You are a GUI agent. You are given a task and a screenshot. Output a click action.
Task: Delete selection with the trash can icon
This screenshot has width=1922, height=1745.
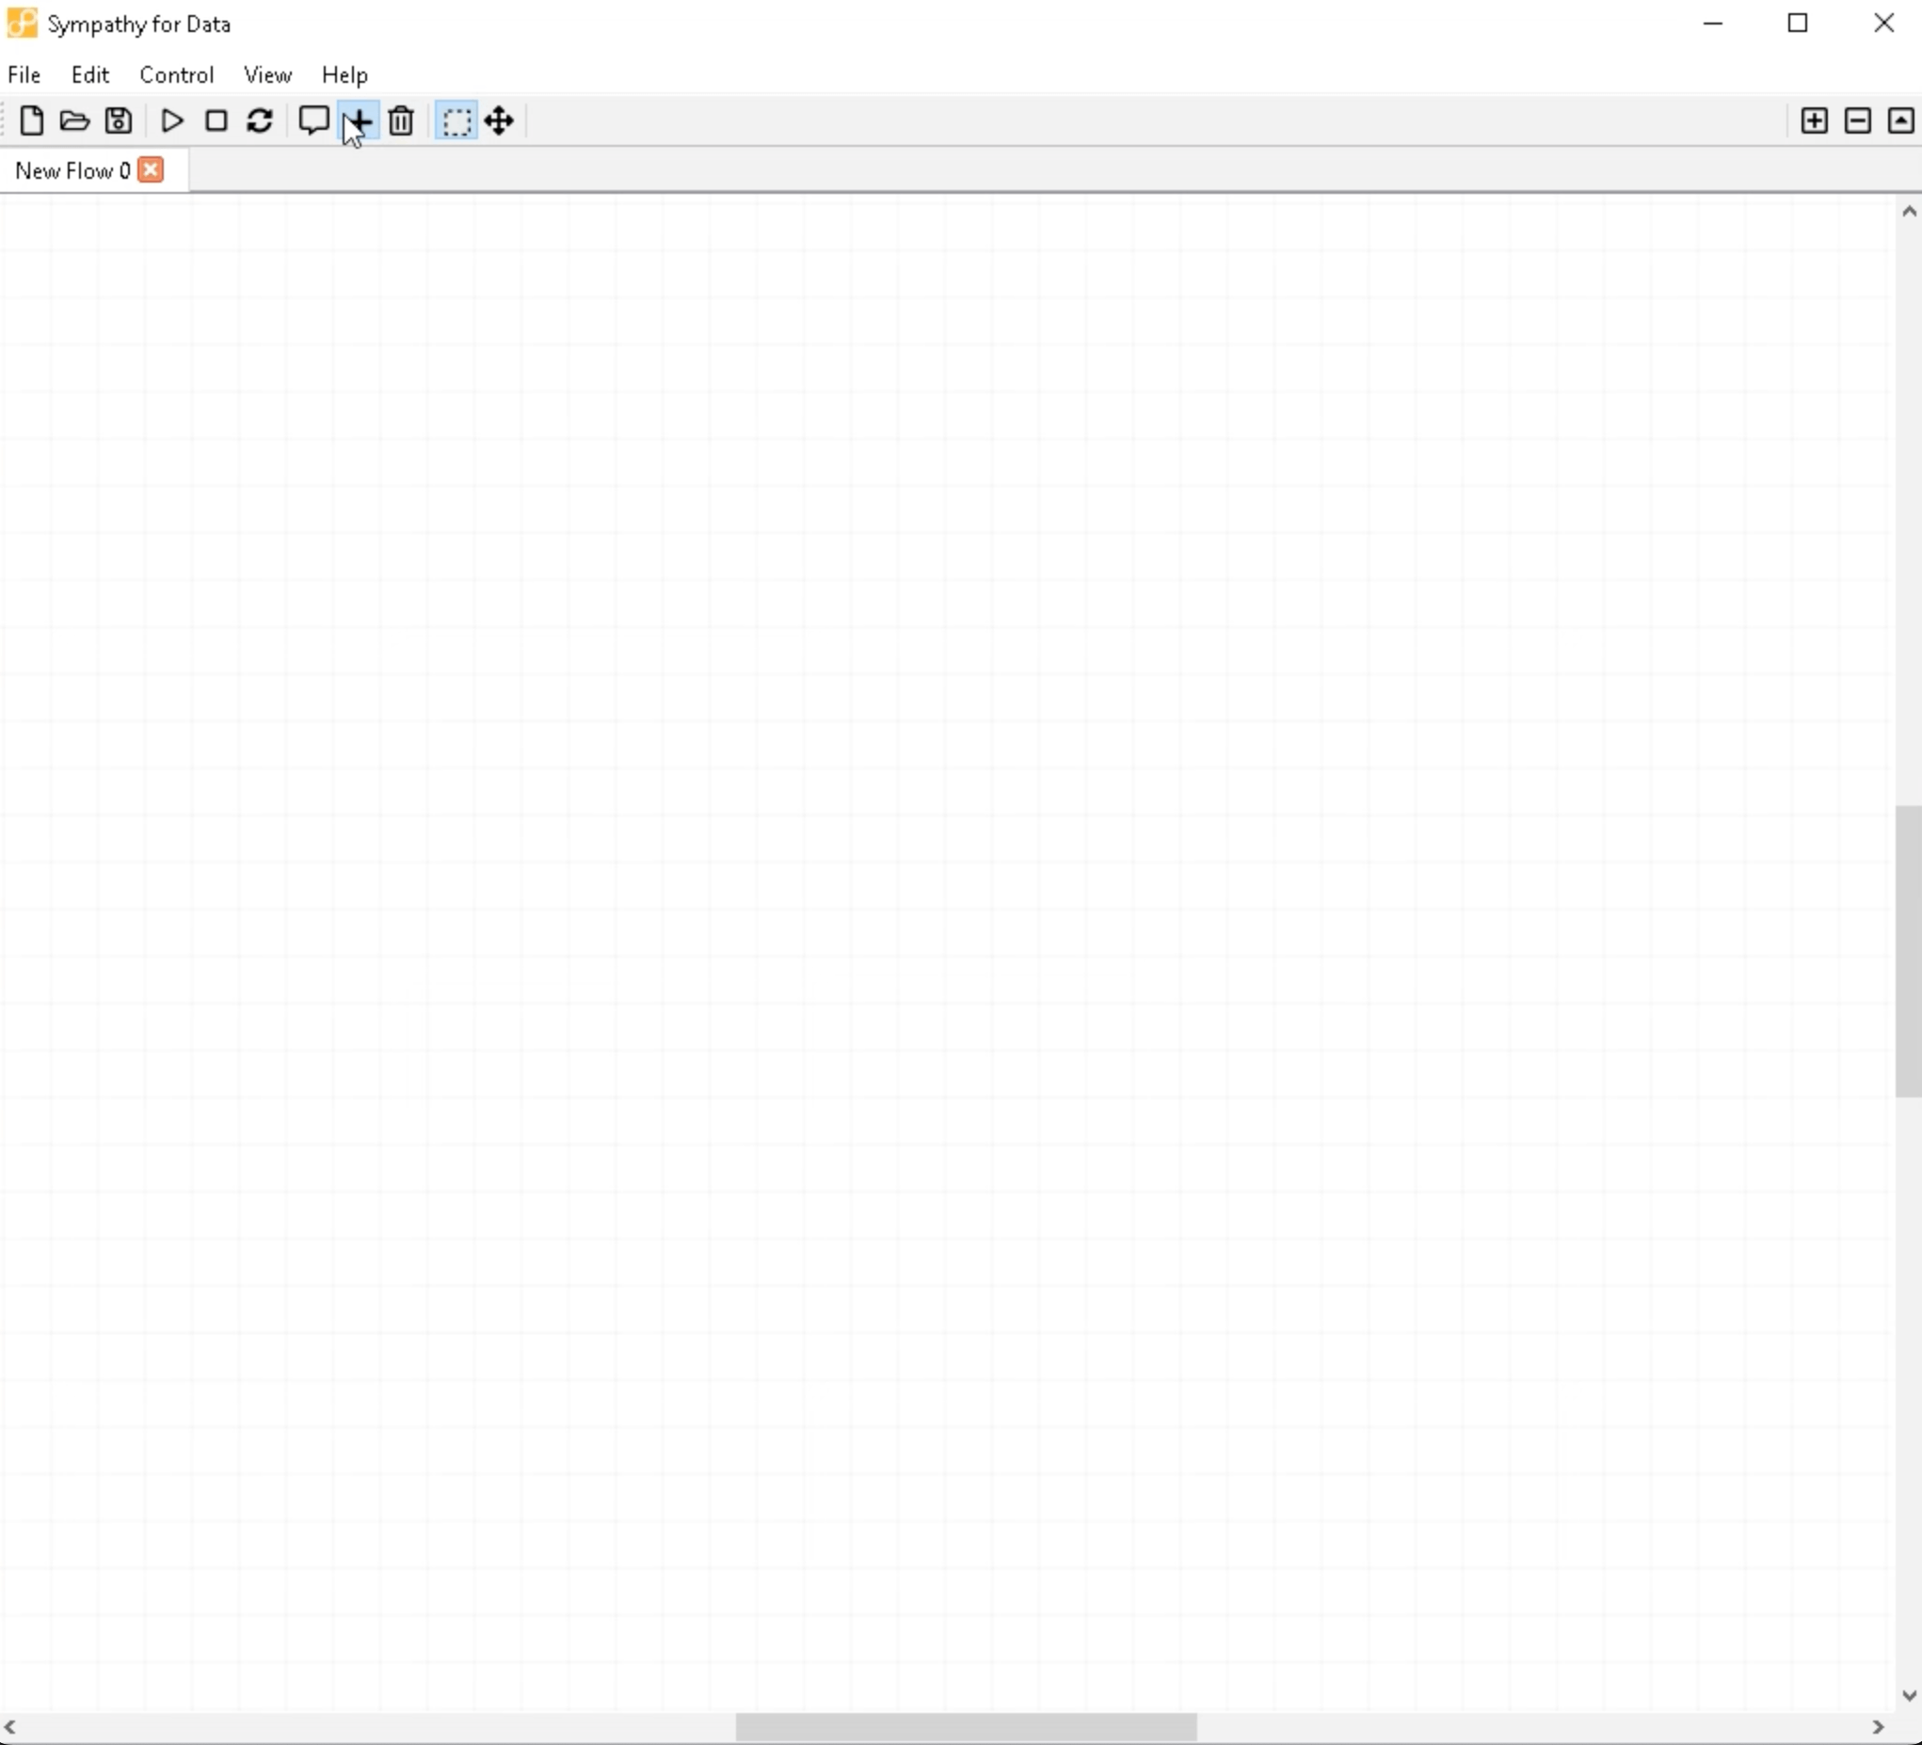tap(401, 121)
